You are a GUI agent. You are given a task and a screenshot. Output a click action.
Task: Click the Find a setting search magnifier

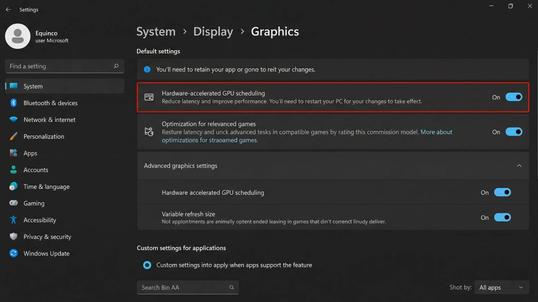coord(116,66)
